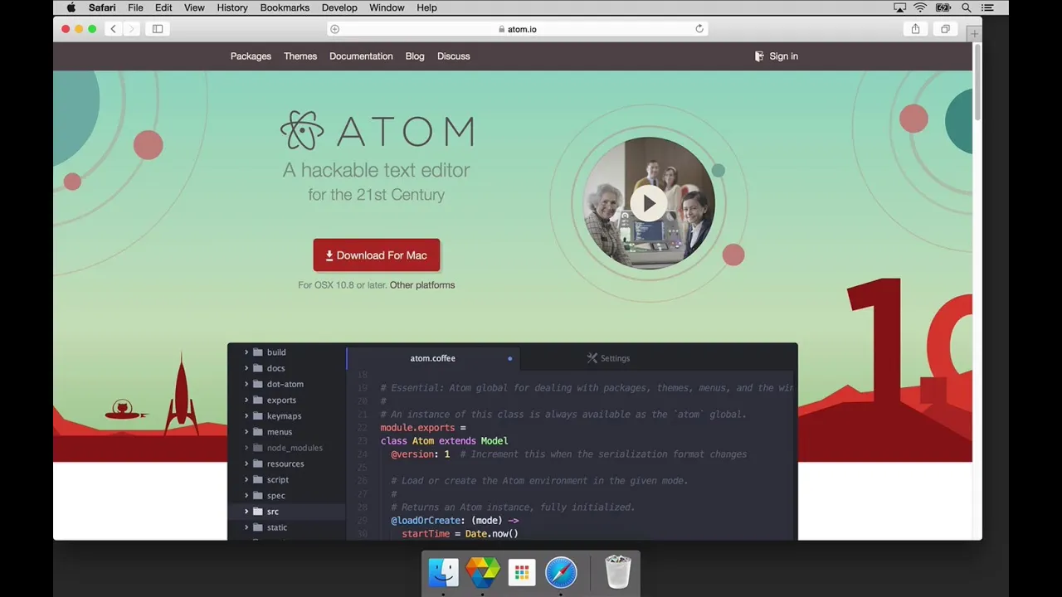
Task: Click the Trash icon in the Dock
Action: point(617,572)
